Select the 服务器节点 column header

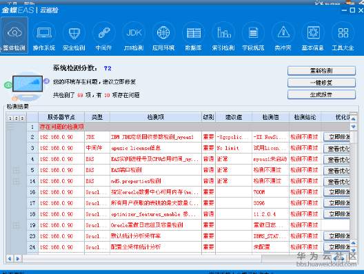coord(61,117)
